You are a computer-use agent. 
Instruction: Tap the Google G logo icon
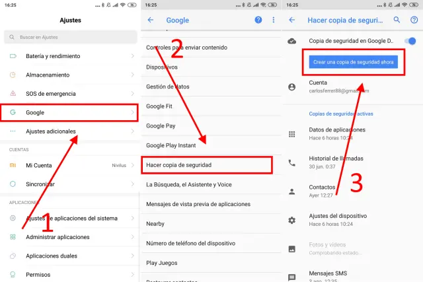(x=13, y=113)
